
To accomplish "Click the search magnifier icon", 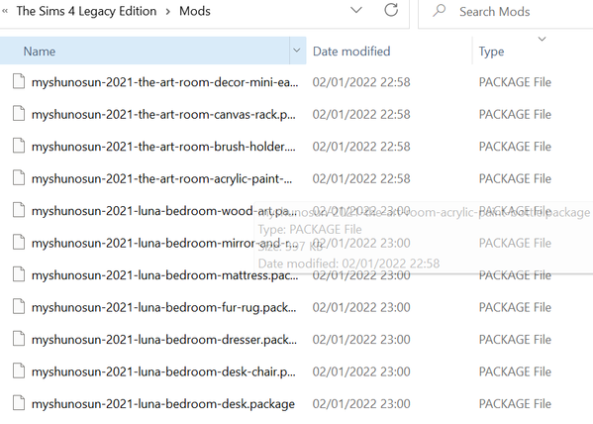I will point(440,11).
